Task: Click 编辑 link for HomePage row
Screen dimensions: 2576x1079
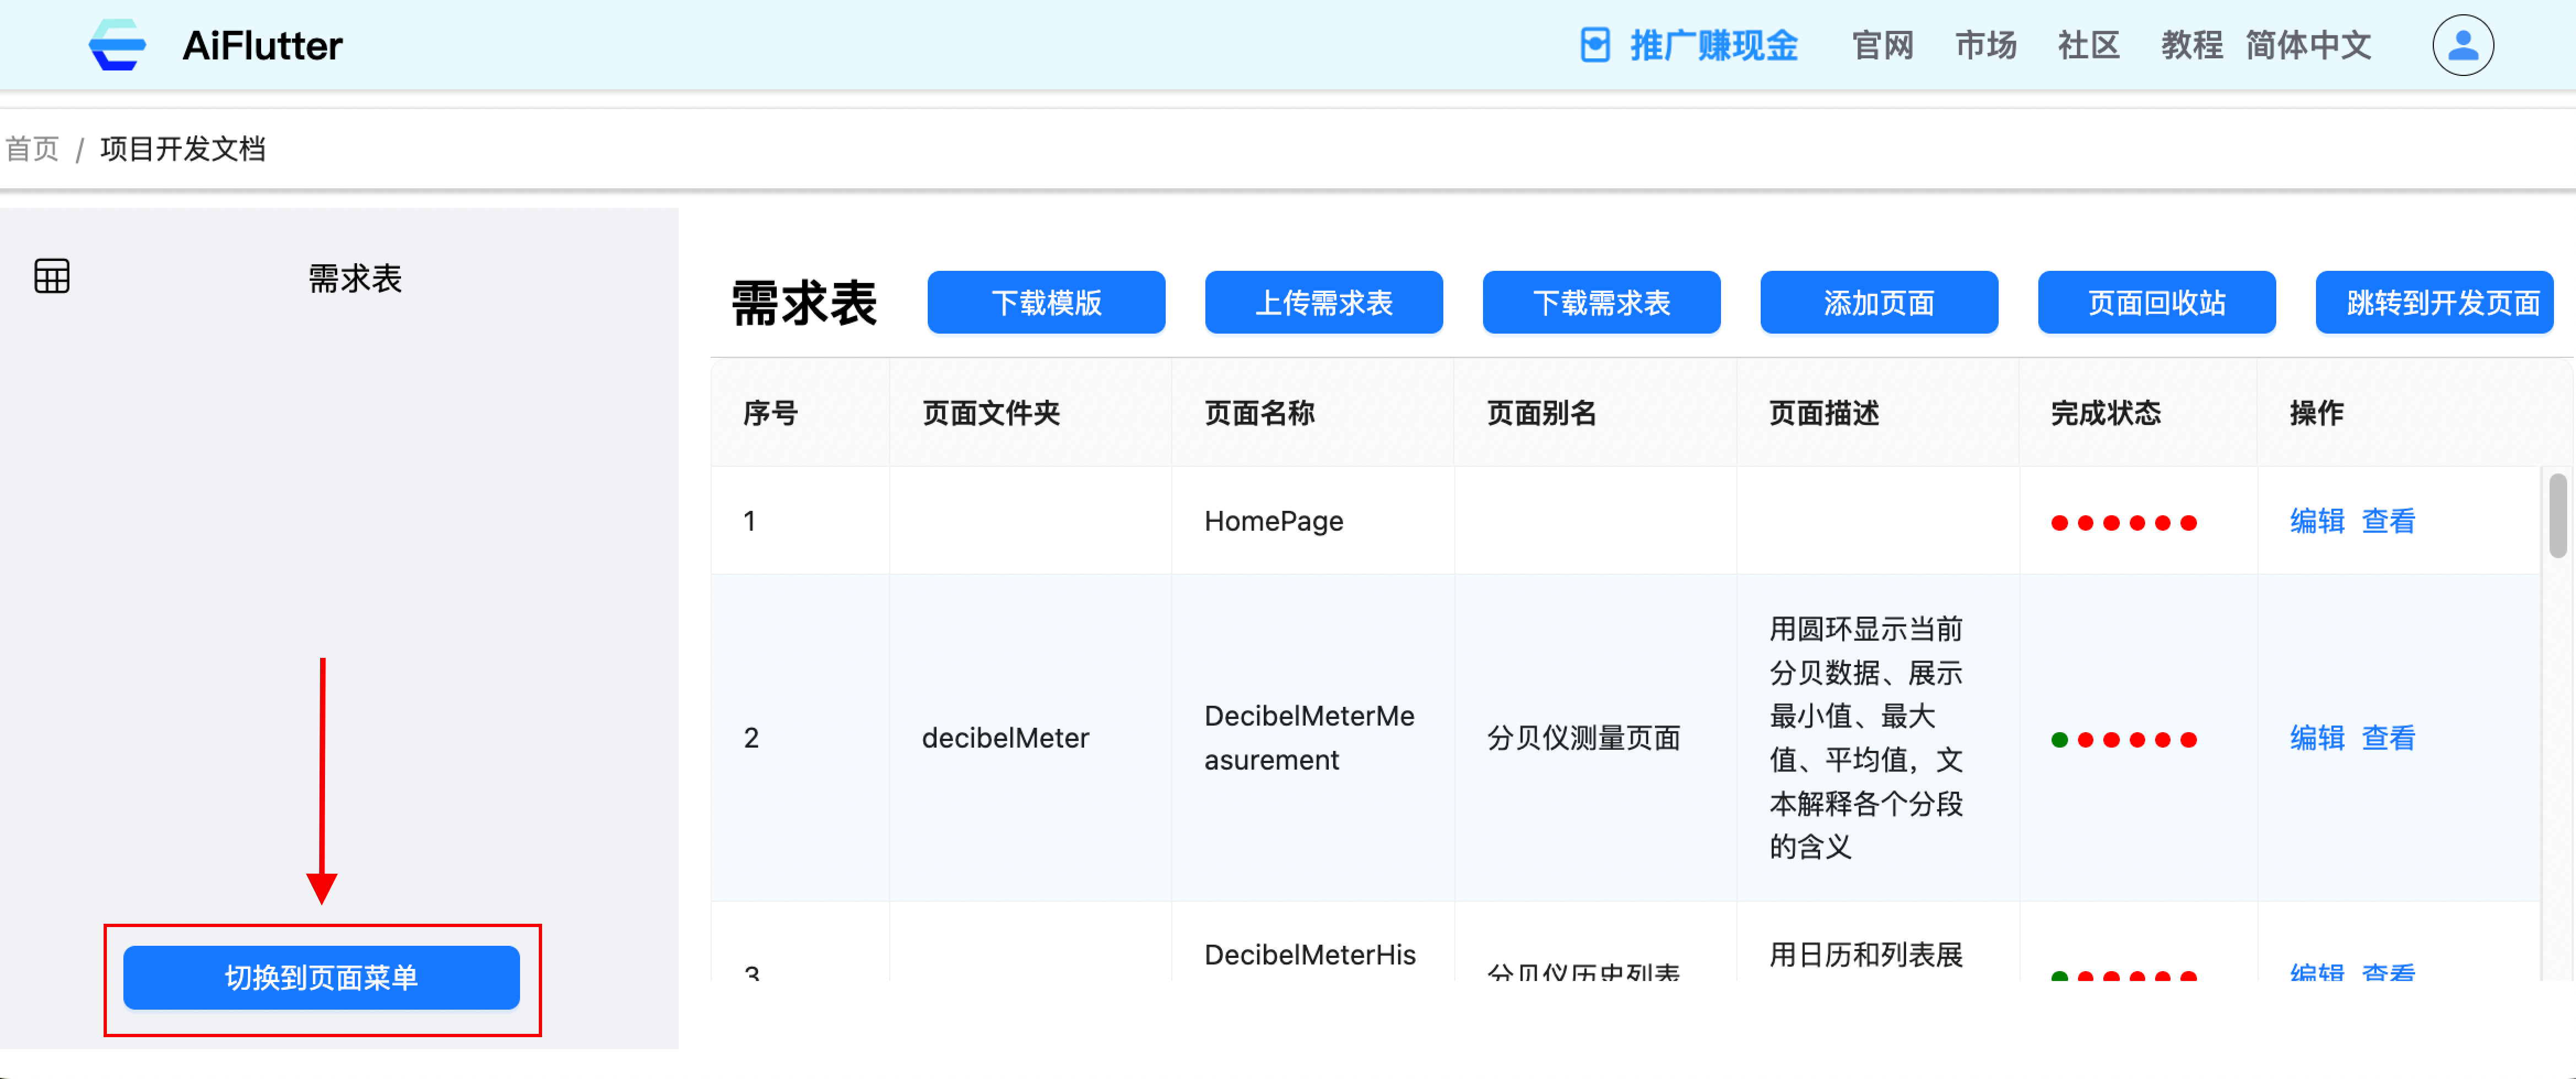Action: (x=2316, y=521)
